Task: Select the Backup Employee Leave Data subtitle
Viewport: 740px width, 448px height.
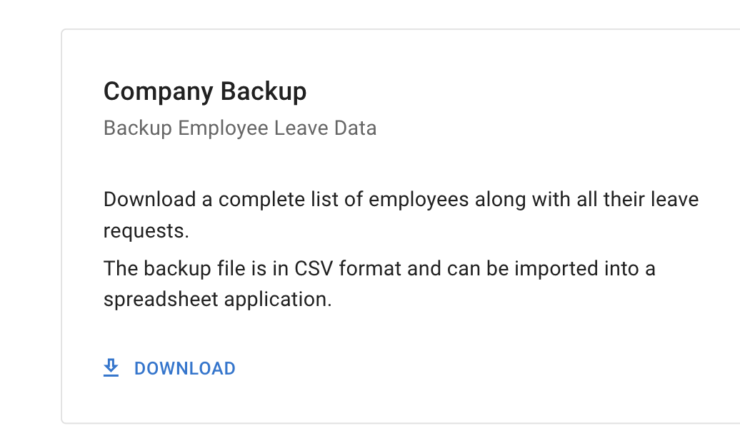Action: tap(241, 128)
